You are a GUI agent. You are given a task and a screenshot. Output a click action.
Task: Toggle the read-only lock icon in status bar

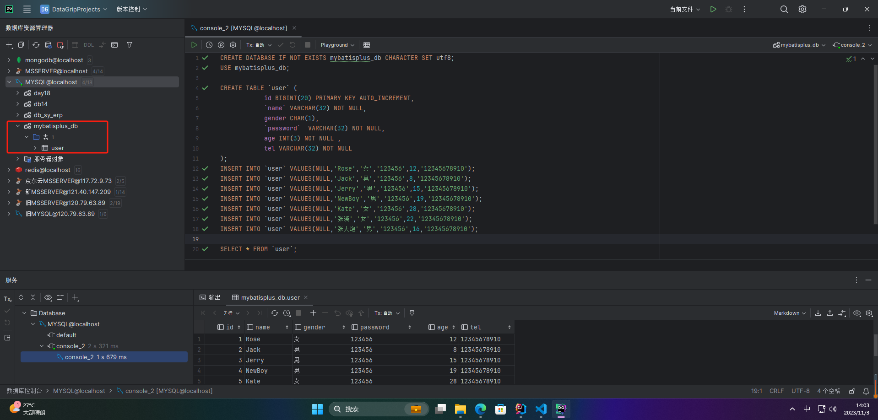(x=852, y=391)
